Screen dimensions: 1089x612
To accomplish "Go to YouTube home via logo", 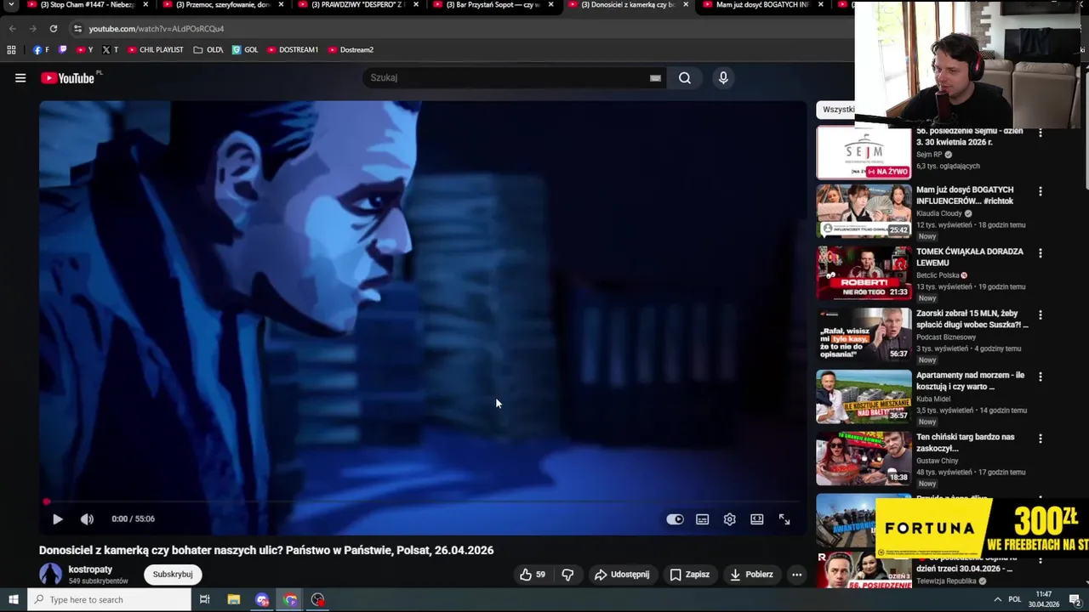I will [x=68, y=78].
